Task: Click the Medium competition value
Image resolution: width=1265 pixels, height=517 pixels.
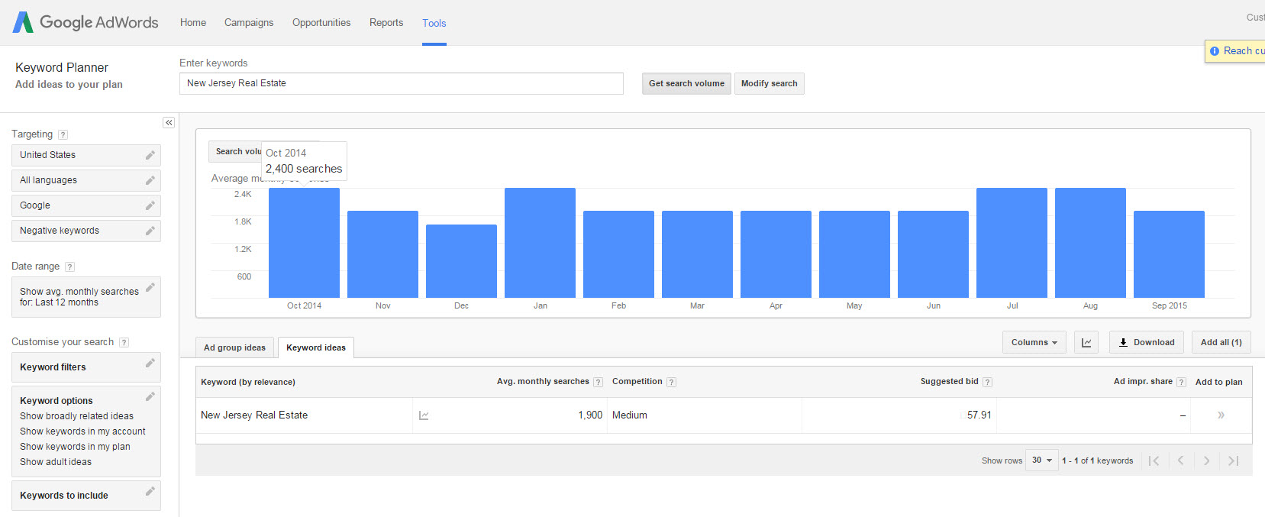Action: tap(630, 415)
